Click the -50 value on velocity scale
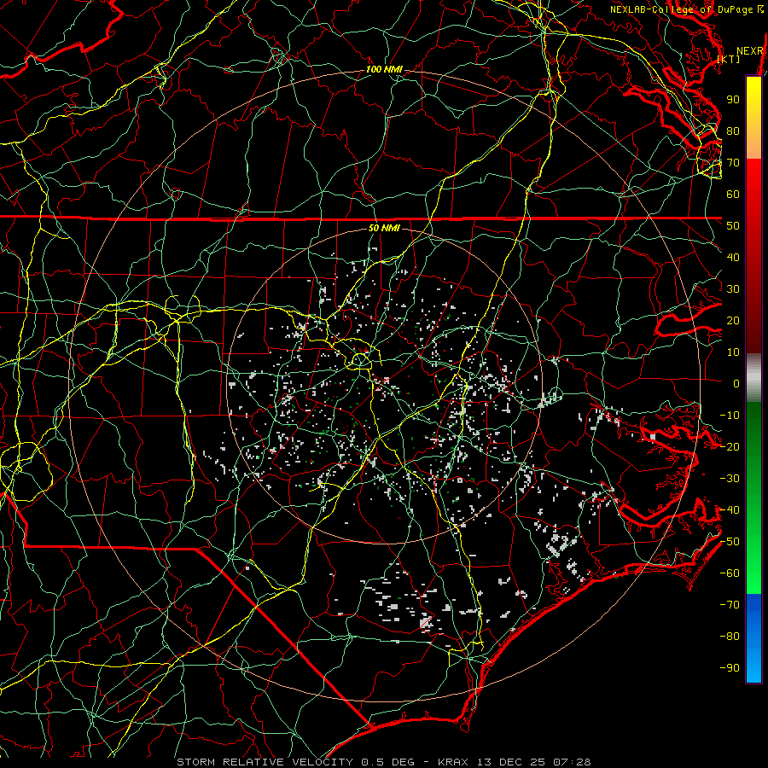 click(730, 542)
